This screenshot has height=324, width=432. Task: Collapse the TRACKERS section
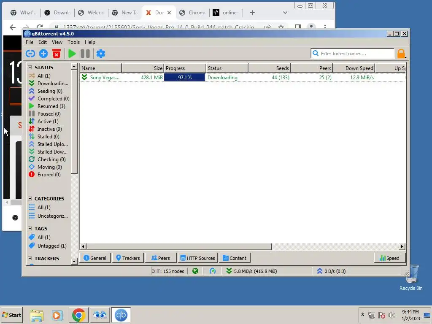point(30,259)
